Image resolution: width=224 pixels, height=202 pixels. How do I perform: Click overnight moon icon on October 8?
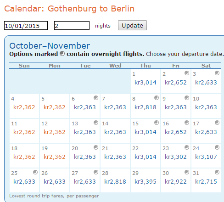(x=157, y=98)
